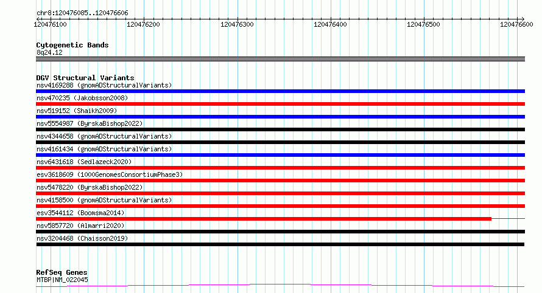Image resolution: width=542 pixels, height=293 pixels.
Task: Click the black bar for nsv3204468
Action: tap(280, 244)
